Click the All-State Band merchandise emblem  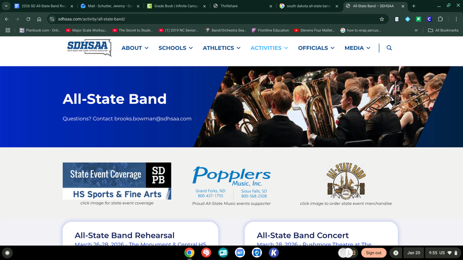pyautogui.click(x=345, y=181)
